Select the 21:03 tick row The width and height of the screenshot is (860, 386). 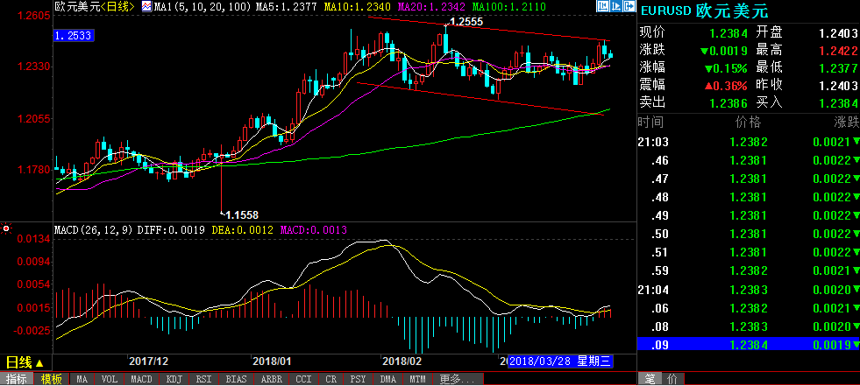click(748, 143)
